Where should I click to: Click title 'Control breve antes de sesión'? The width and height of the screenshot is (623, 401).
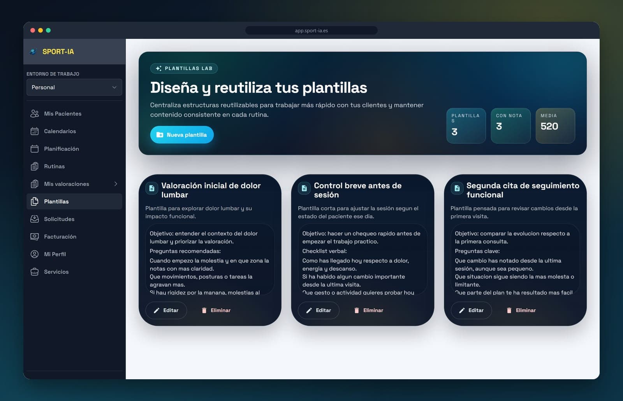tap(357, 190)
